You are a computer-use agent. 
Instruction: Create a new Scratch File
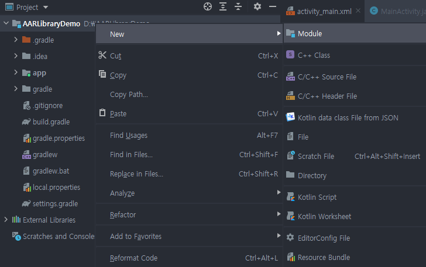355,156
